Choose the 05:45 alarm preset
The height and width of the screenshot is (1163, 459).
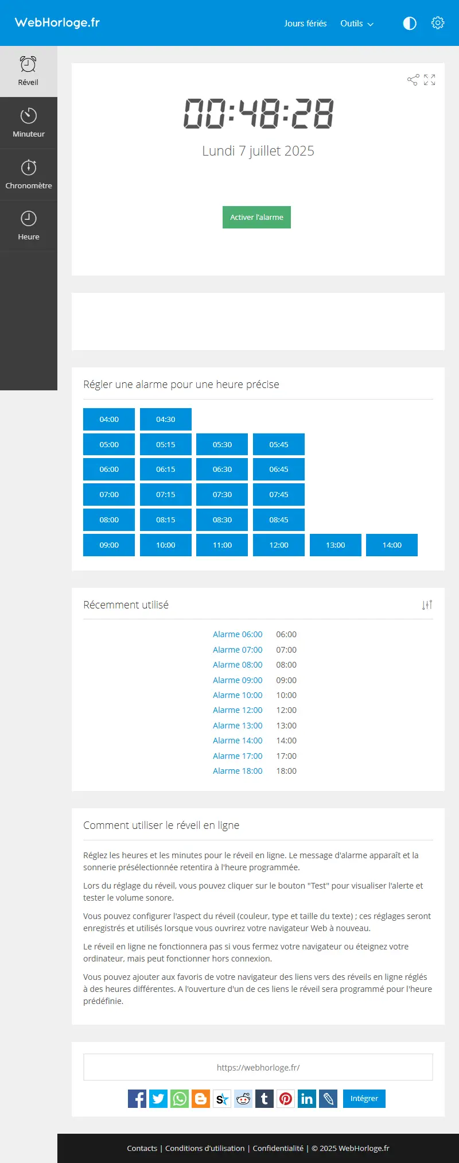[x=279, y=444]
